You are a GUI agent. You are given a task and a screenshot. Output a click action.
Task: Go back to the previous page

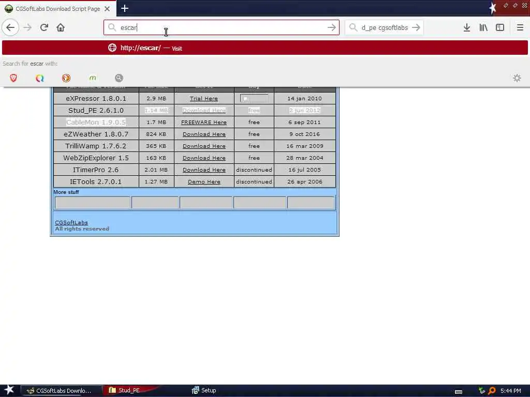[x=10, y=27]
